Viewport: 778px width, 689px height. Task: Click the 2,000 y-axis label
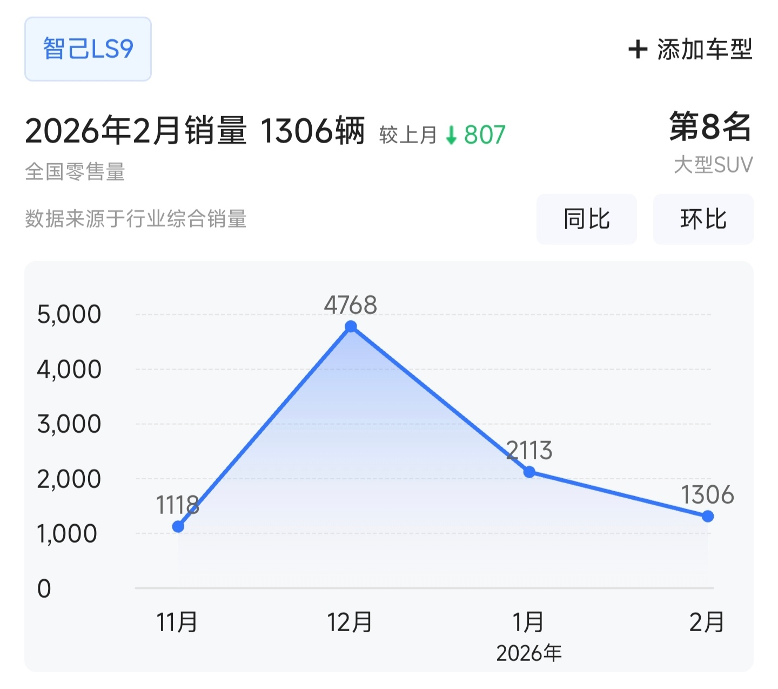coord(69,479)
